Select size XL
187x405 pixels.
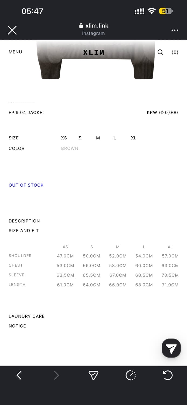click(134, 138)
